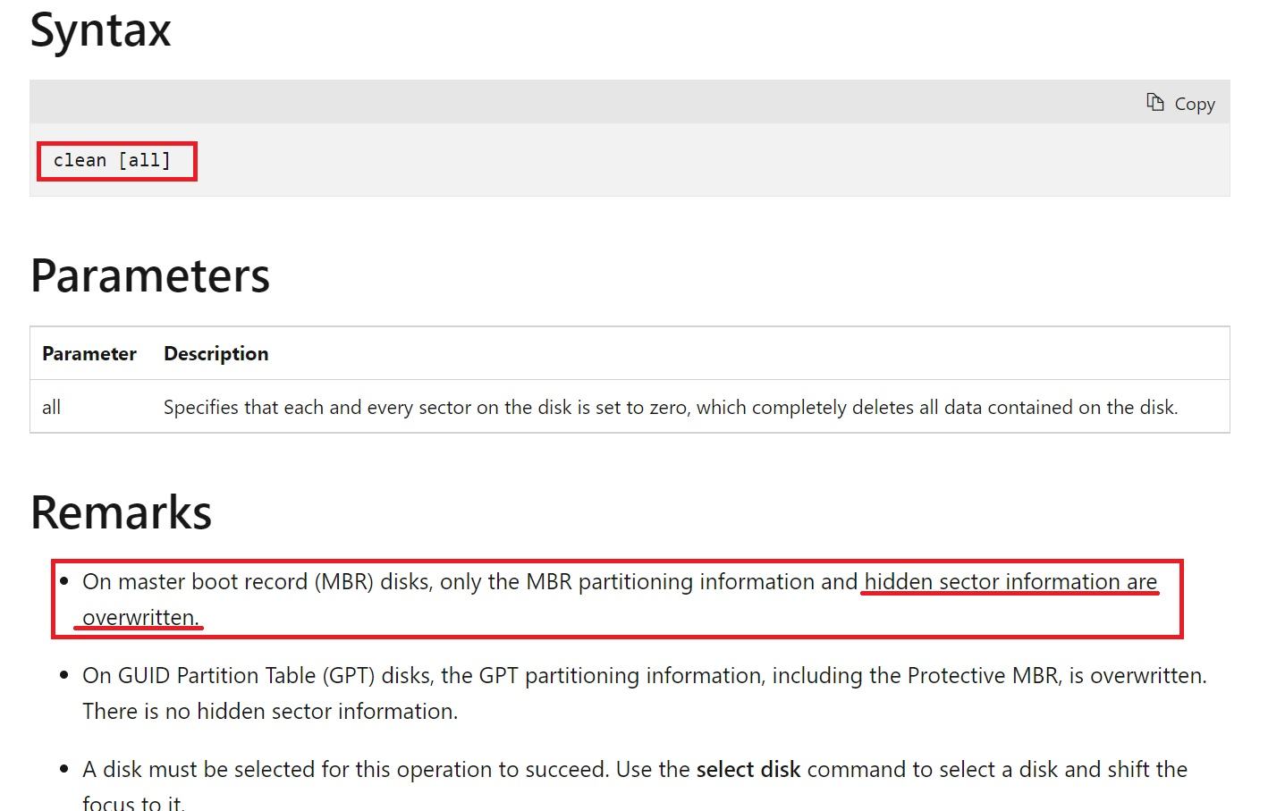The width and height of the screenshot is (1285, 811).
Task: Click the bold "select disk" command text
Action: click(748, 769)
